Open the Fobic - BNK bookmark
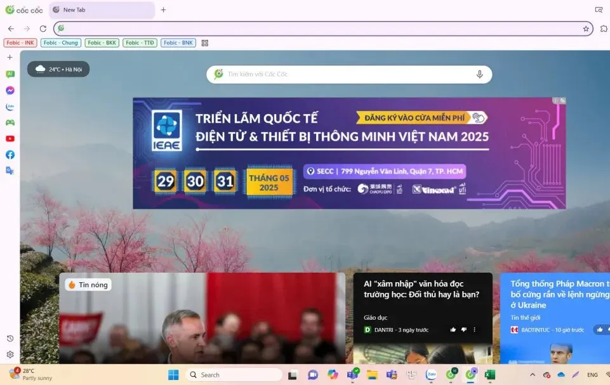 pyautogui.click(x=178, y=42)
